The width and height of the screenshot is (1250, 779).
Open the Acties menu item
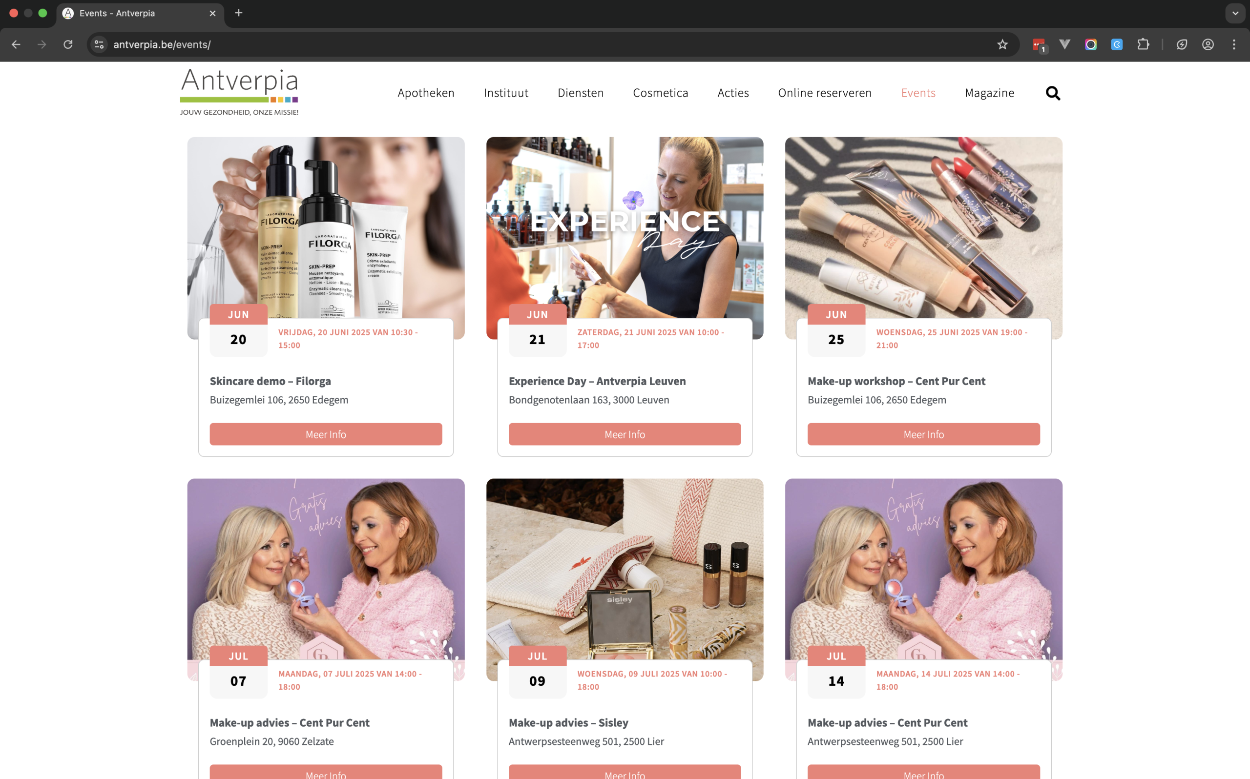[733, 93]
